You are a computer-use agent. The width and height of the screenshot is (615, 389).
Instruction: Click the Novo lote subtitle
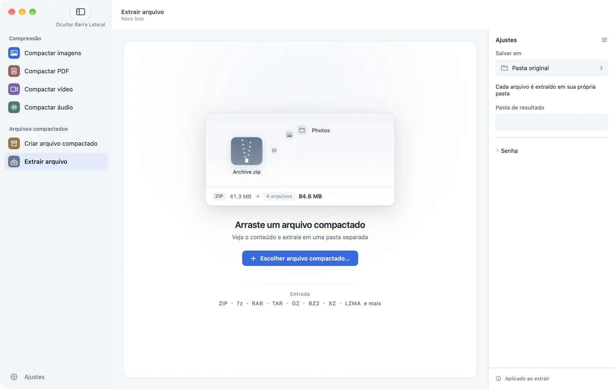[133, 19]
